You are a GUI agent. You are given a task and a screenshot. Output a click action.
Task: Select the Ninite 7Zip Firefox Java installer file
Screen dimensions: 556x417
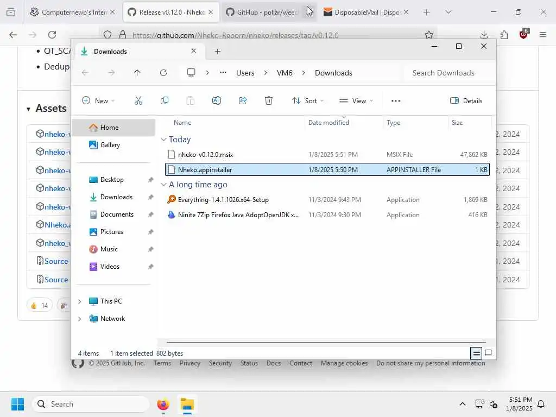click(327, 215)
